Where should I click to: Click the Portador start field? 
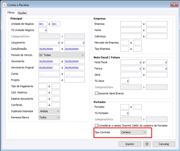click(x=124, y=107)
